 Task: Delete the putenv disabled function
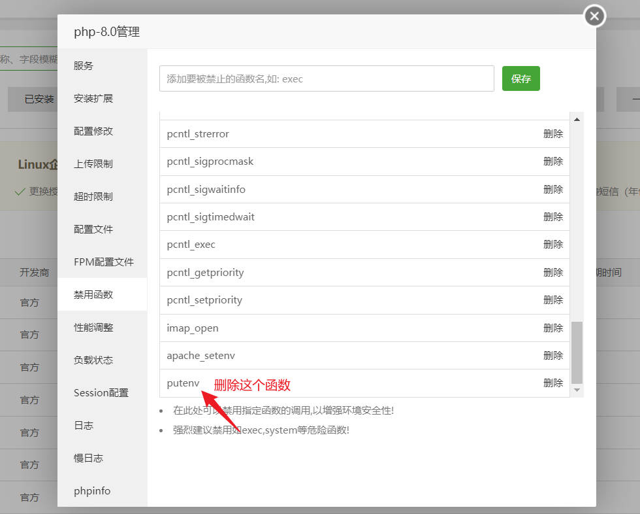click(x=552, y=383)
